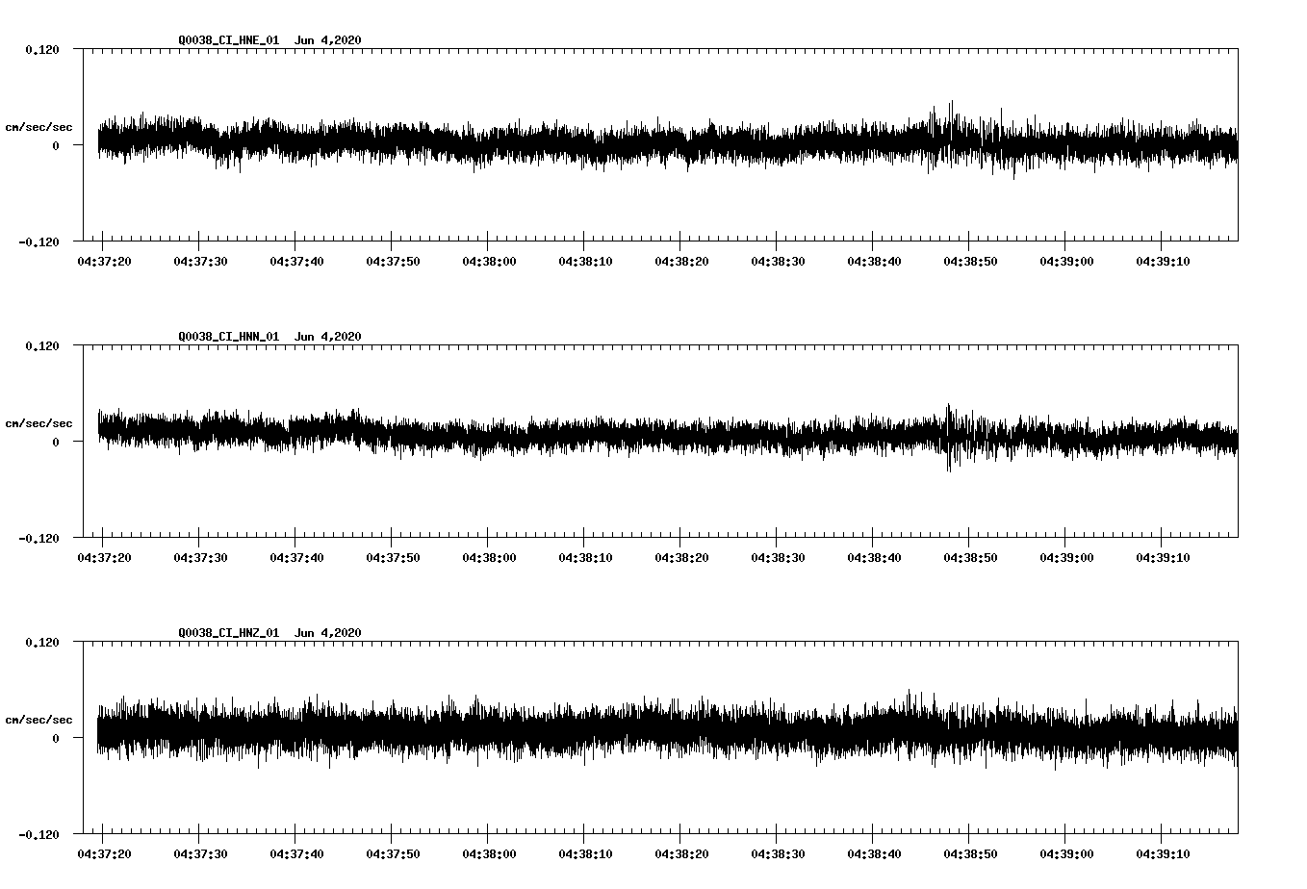Click 04:37:50 time label on HNZ axis
Screen dimensions: 1307x889
tap(393, 853)
